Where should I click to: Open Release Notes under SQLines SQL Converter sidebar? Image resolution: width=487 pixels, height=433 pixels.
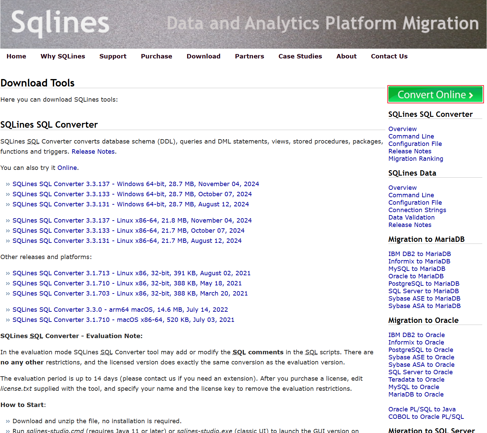coord(410,151)
